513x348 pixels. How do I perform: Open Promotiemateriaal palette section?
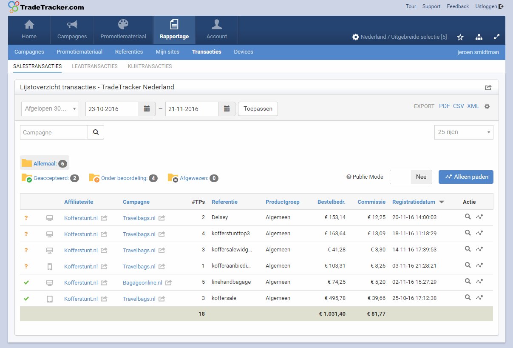pos(123,30)
